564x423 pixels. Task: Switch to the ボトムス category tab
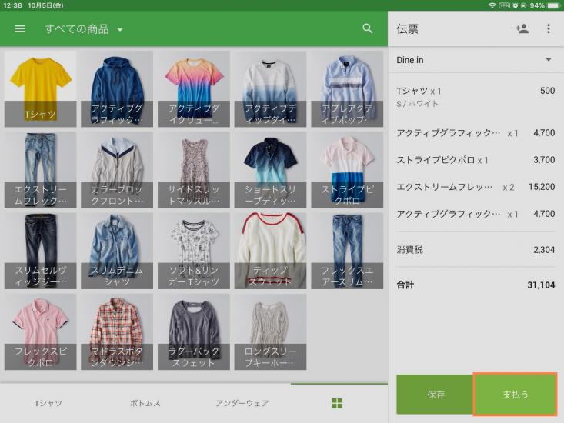pyautogui.click(x=145, y=403)
